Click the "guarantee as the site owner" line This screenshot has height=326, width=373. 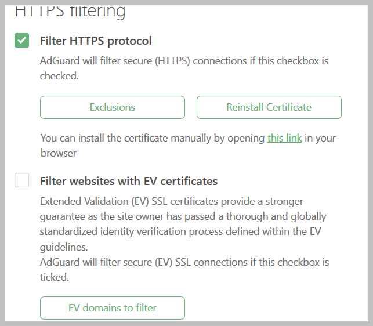[183, 217]
